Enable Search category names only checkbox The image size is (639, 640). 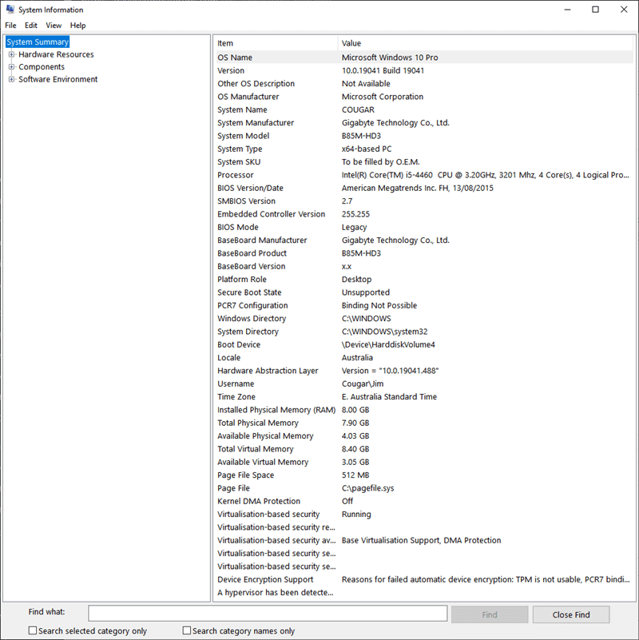tap(186, 630)
